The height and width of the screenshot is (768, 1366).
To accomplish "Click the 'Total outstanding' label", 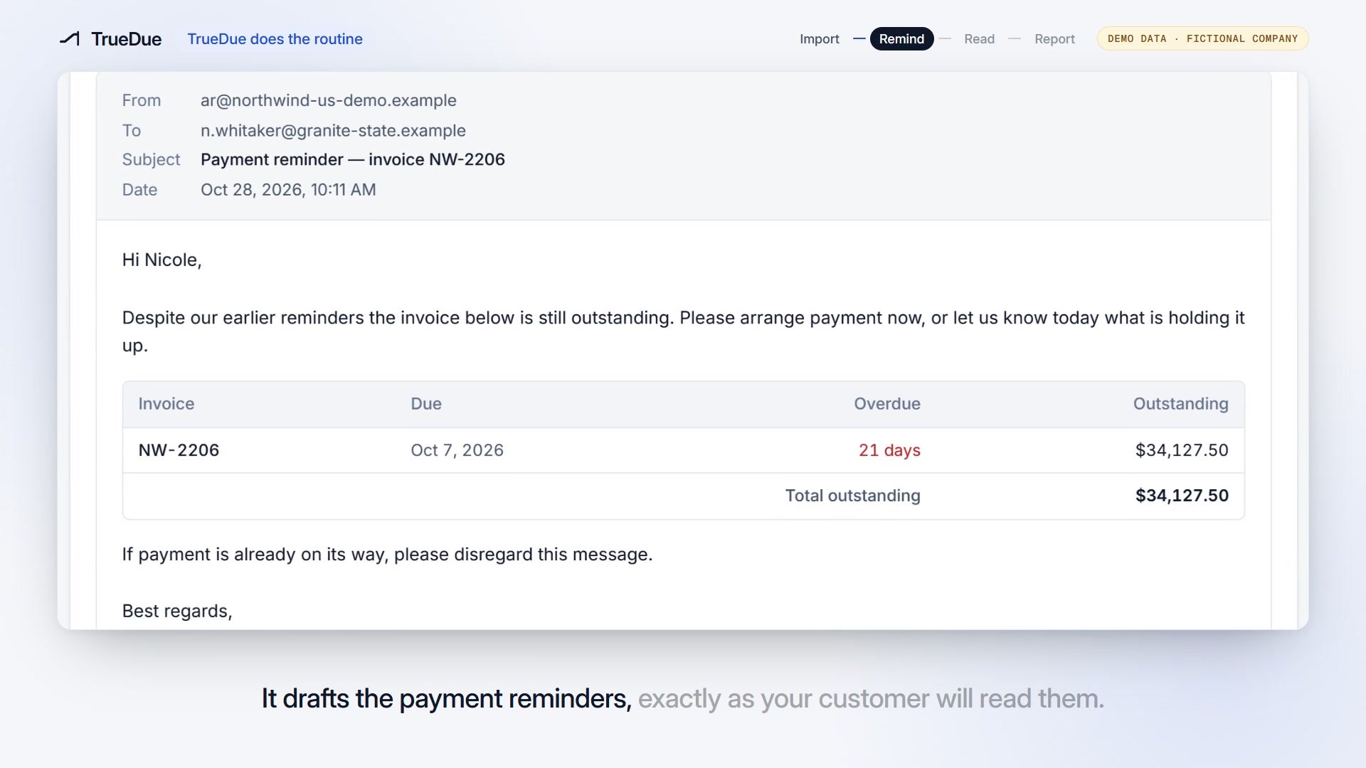I will 852,496.
